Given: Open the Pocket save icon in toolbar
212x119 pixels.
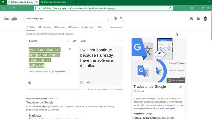Looking at the screenshot, I should pos(192,8).
